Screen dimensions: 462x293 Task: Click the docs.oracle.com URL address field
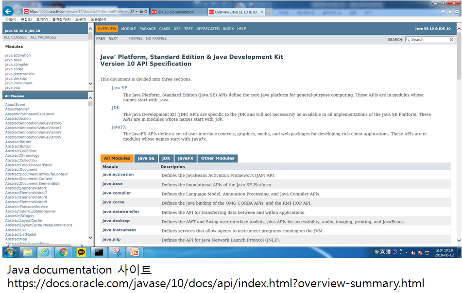pyautogui.click(x=79, y=12)
